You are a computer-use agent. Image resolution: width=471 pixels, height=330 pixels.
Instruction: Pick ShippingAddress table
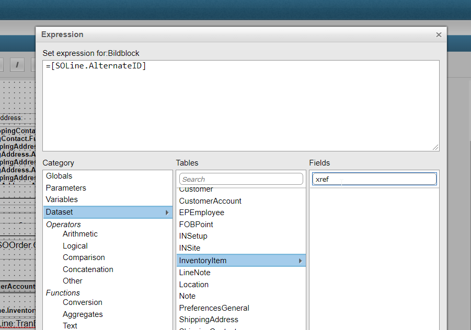pyautogui.click(x=209, y=320)
